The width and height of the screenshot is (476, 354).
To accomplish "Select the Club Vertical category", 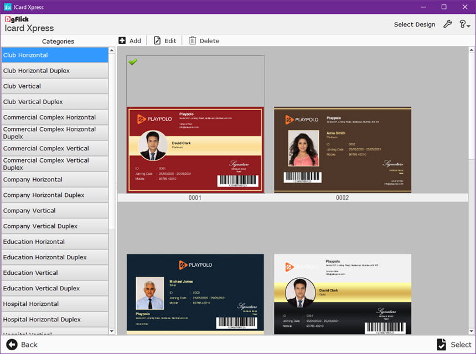I will point(55,86).
